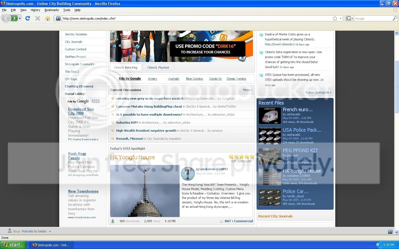399x249 pixels.
Task: Open the History menu
Action: pos(35,10)
